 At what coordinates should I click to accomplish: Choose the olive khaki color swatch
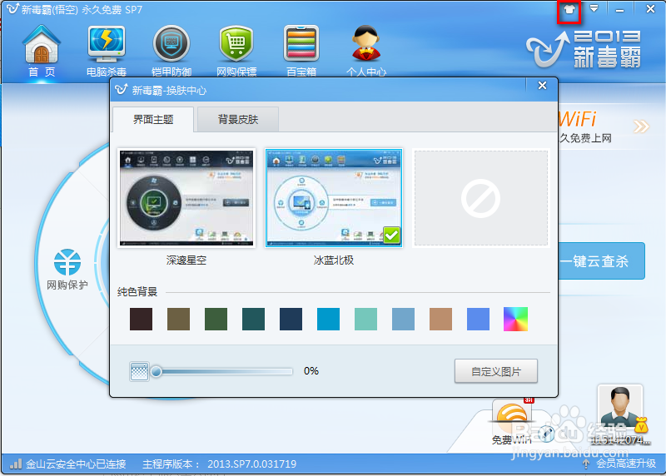click(x=178, y=319)
